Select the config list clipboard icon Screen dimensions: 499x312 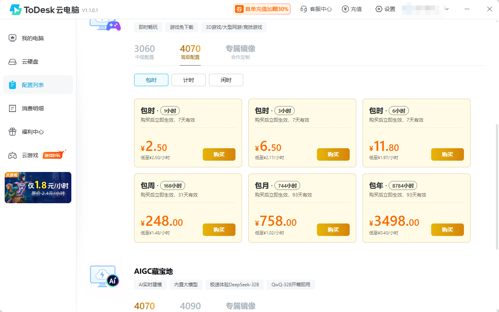click(x=12, y=85)
